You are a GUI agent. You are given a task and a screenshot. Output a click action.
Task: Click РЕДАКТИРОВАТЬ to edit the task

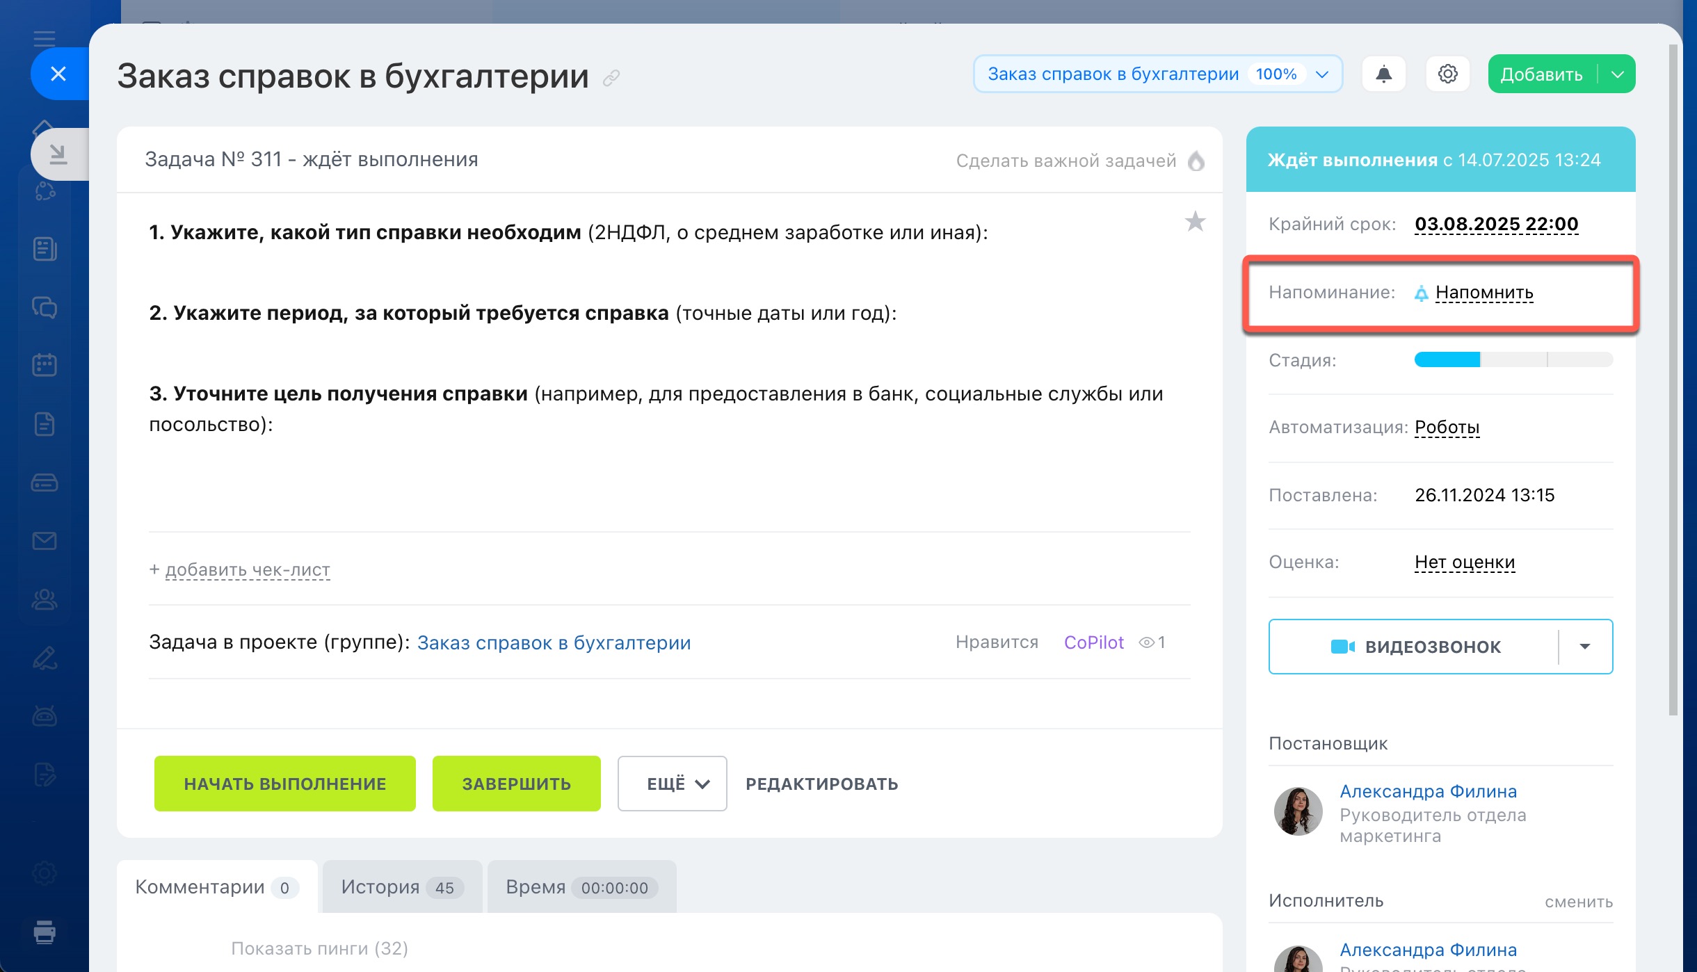click(822, 784)
